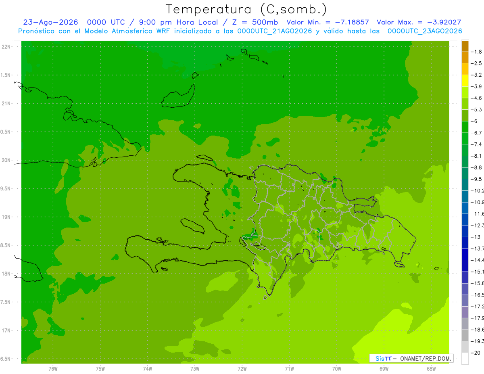
Task: Click the "-8.1" colorbar label
Action: [x=477, y=156]
